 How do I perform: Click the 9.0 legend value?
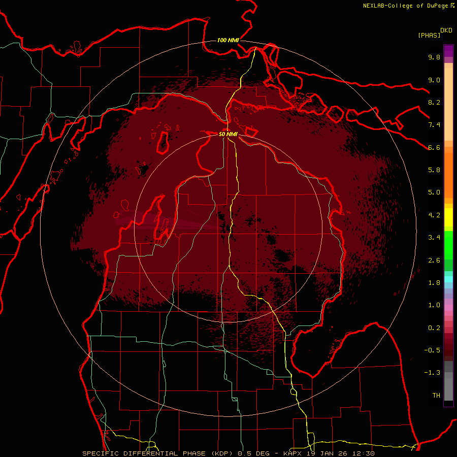click(434, 80)
